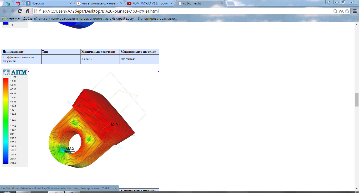Screen dimensions: 359x193
Task: Open the browser home page
Action: click(x=27, y=11)
